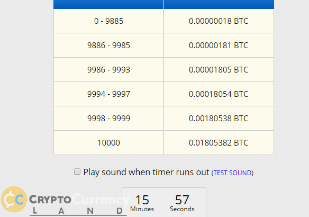Click the 9998 - 9999 range cell
The width and height of the screenshot is (309, 217).
pyautogui.click(x=108, y=119)
